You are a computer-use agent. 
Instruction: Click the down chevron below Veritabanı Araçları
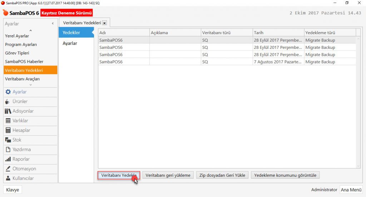[31, 85]
